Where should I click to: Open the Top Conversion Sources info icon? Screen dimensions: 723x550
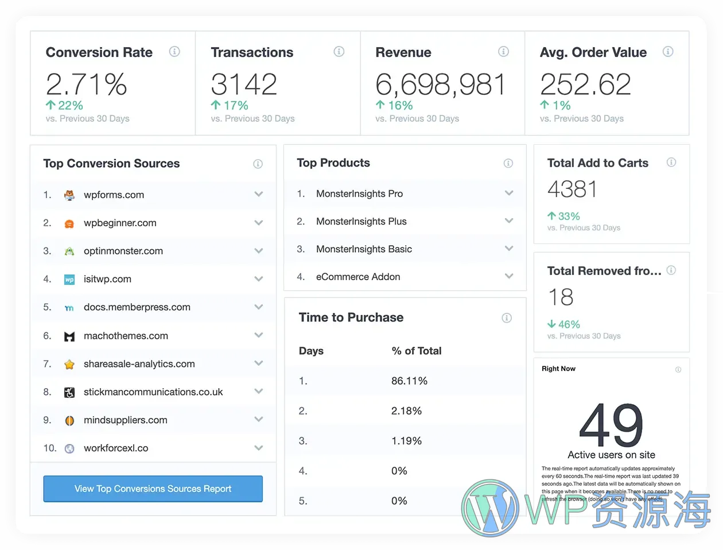258,164
